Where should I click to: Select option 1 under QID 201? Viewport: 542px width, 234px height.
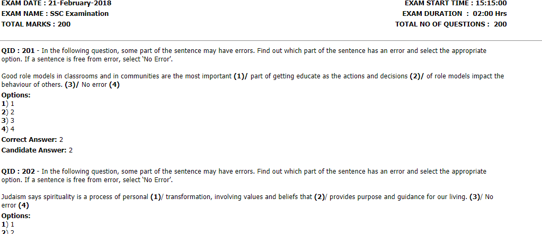(7, 104)
